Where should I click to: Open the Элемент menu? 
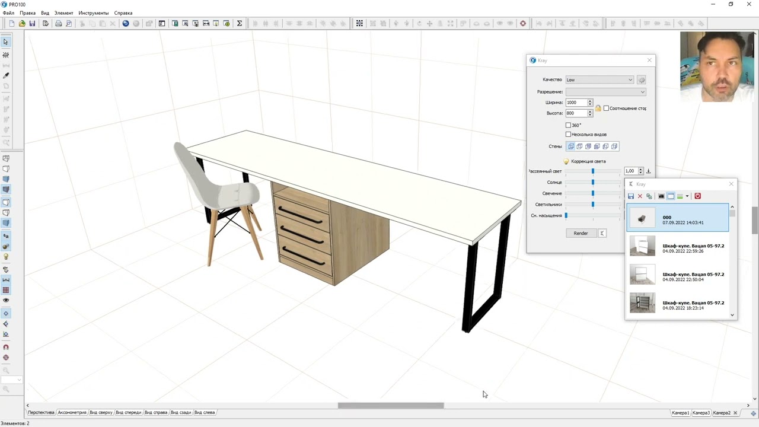click(63, 13)
